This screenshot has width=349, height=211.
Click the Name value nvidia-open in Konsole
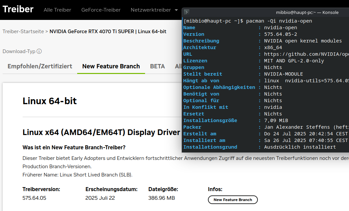280,28
